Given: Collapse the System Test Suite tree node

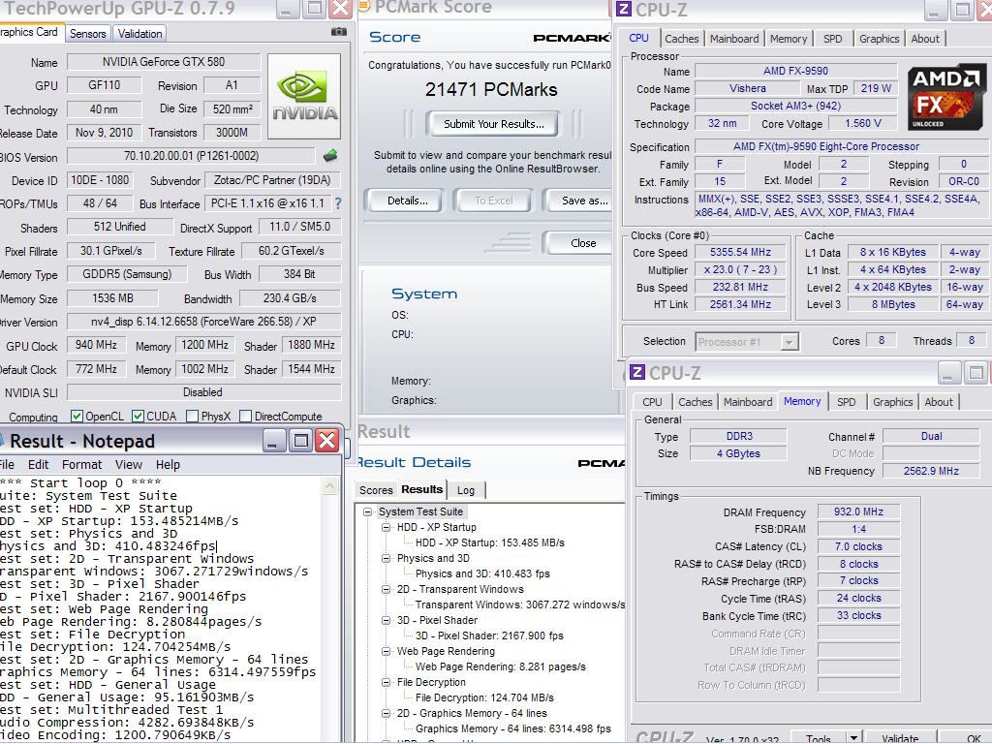Looking at the screenshot, I should pos(367,511).
